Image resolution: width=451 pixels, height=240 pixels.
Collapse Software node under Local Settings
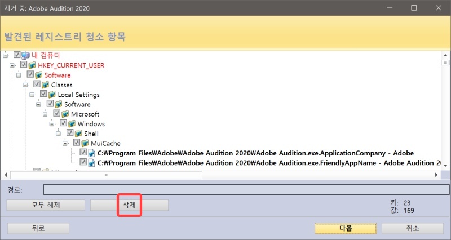tap(38, 105)
